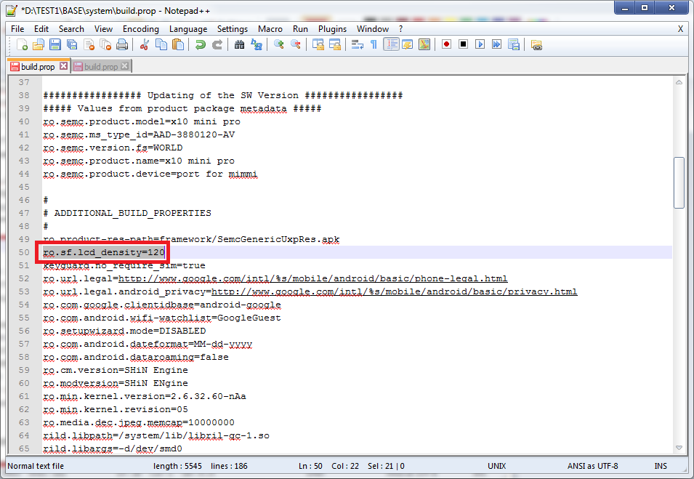Image resolution: width=694 pixels, height=479 pixels.
Task: Click Ln : 50 status bar entry
Action: (x=310, y=466)
